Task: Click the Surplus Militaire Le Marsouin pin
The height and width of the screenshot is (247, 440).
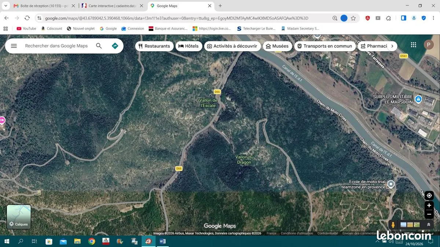Action: coord(418,99)
